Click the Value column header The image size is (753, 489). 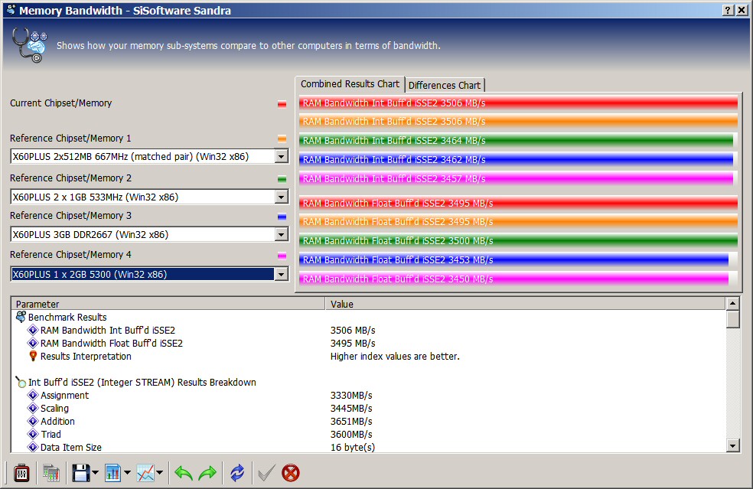(x=526, y=304)
